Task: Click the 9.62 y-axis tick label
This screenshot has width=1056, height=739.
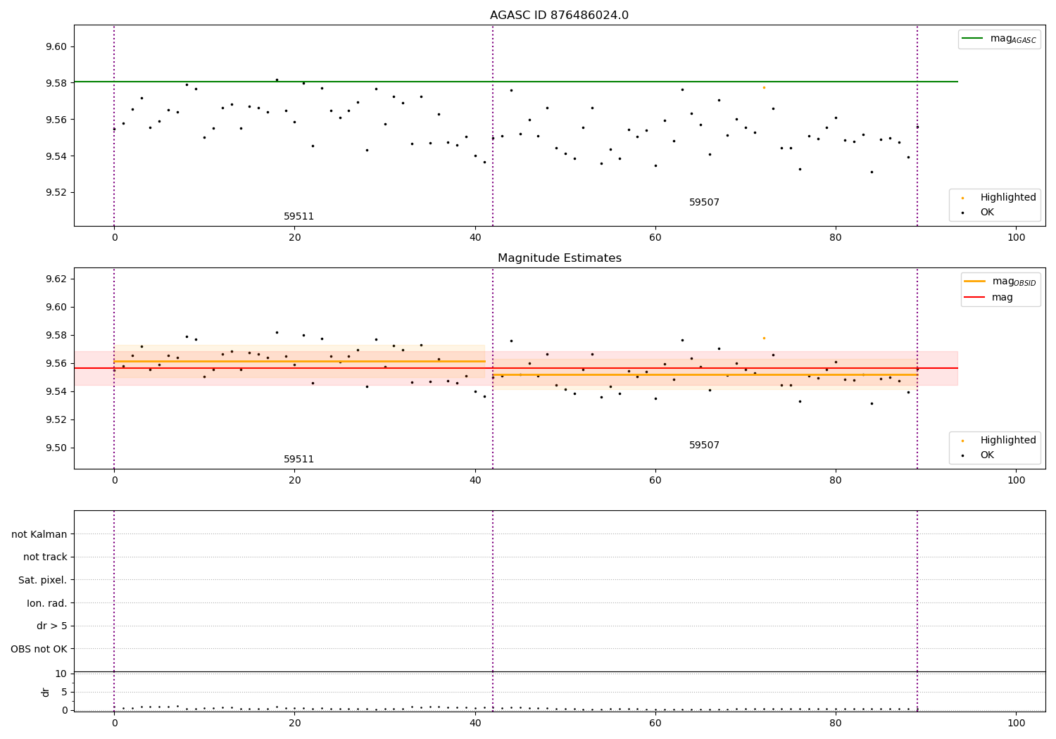Action: (56, 279)
